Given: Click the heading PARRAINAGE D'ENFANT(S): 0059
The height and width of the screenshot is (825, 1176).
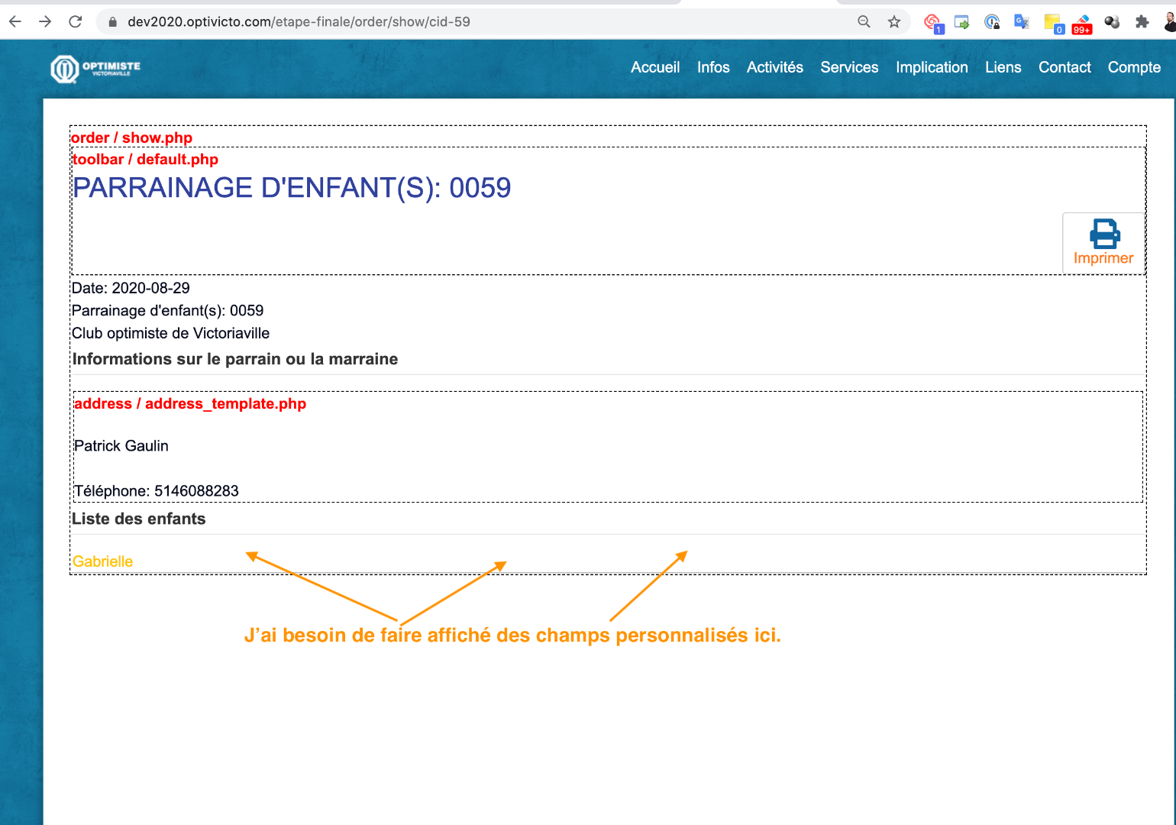Looking at the screenshot, I should point(292,188).
